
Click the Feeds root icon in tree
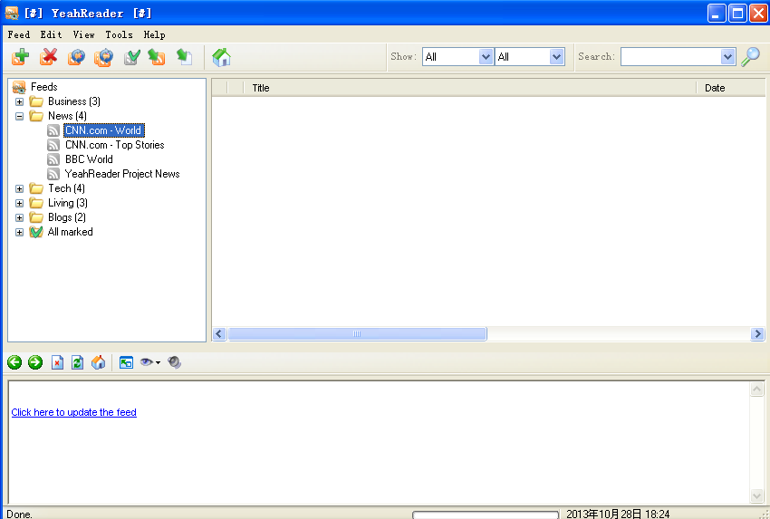click(x=19, y=87)
